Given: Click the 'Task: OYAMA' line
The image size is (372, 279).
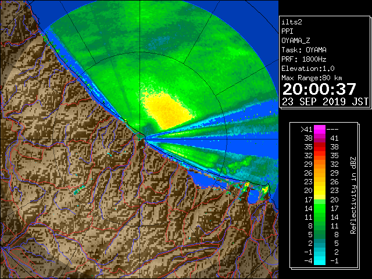Looking at the screenshot, I should (304, 50).
